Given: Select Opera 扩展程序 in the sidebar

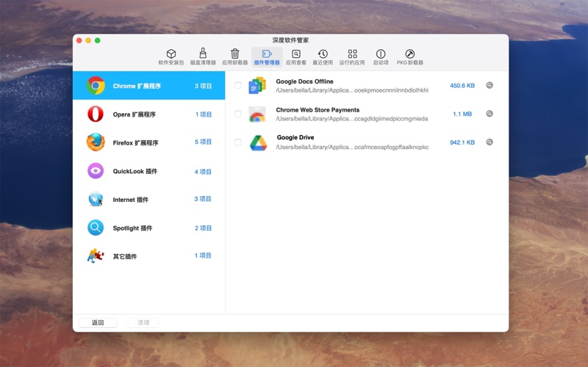Looking at the screenshot, I should click(x=148, y=115).
